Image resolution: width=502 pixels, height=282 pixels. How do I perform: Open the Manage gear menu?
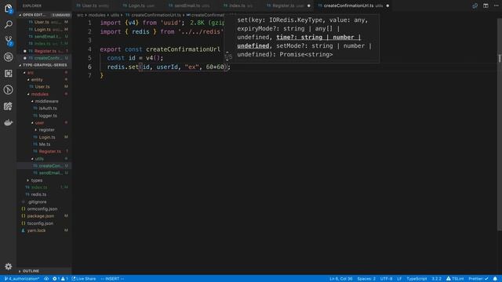click(x=9, y=266)
